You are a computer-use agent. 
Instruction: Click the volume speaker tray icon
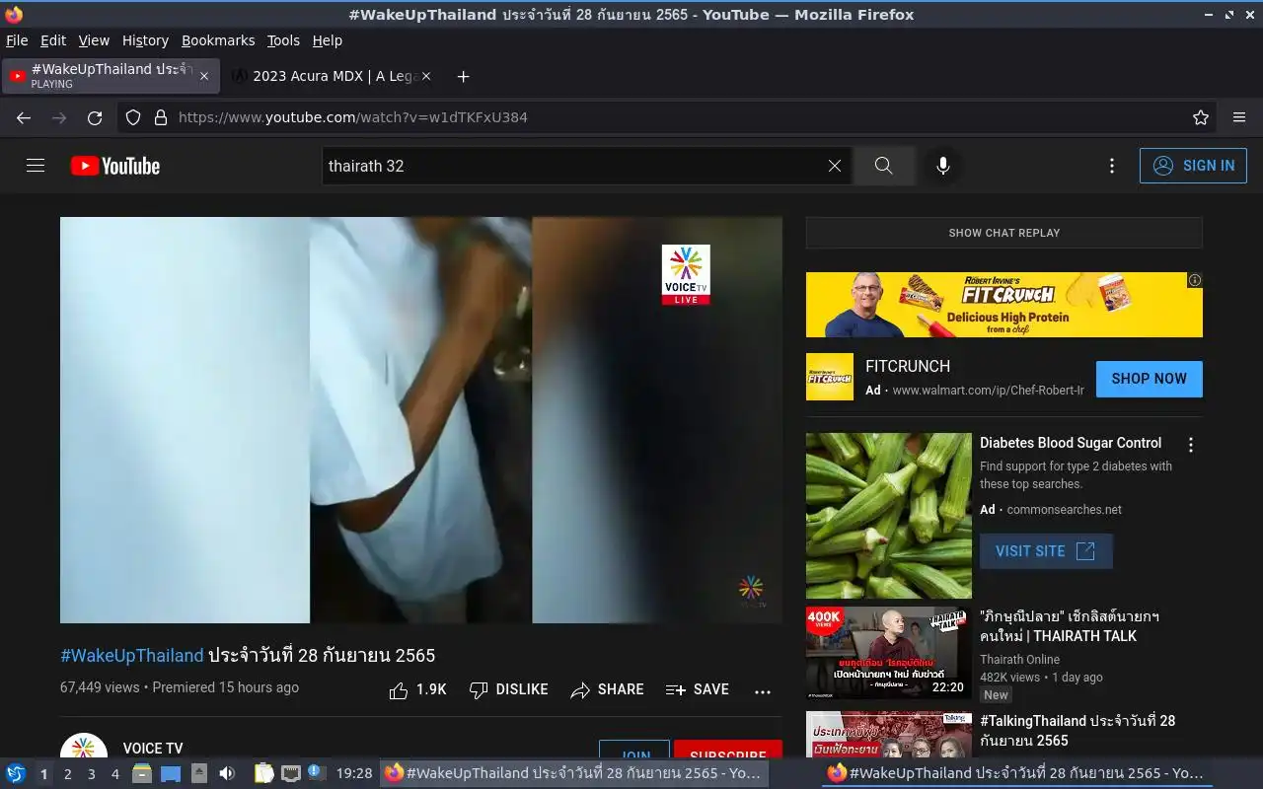pos(227,773)
